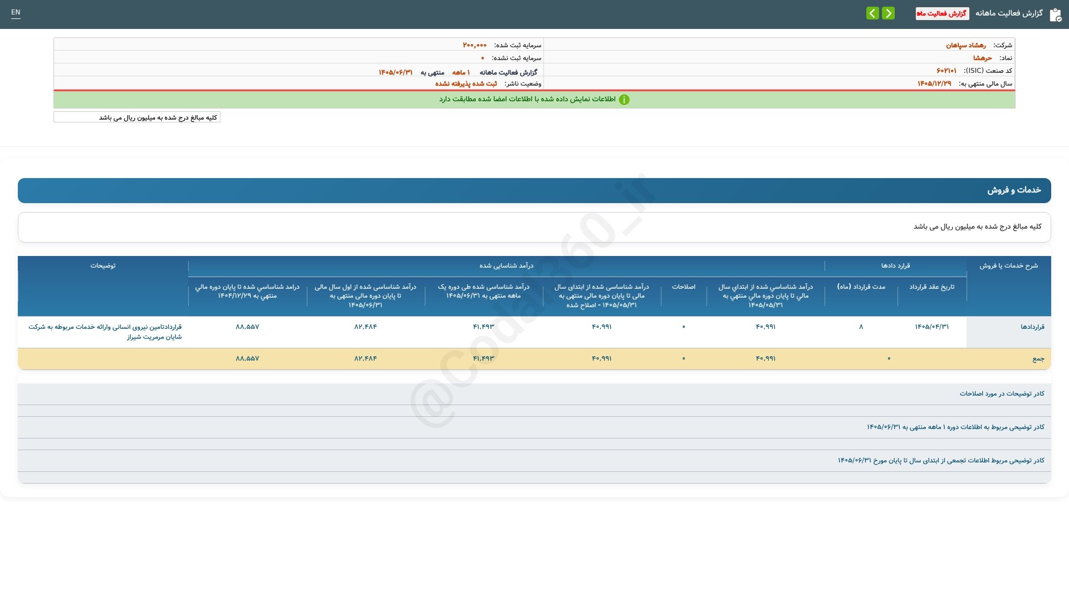The height and width of the screenshot is (601, 1069).
Task: Click 88,557 in the جمع total row
Action: click(x=247, y=359)
